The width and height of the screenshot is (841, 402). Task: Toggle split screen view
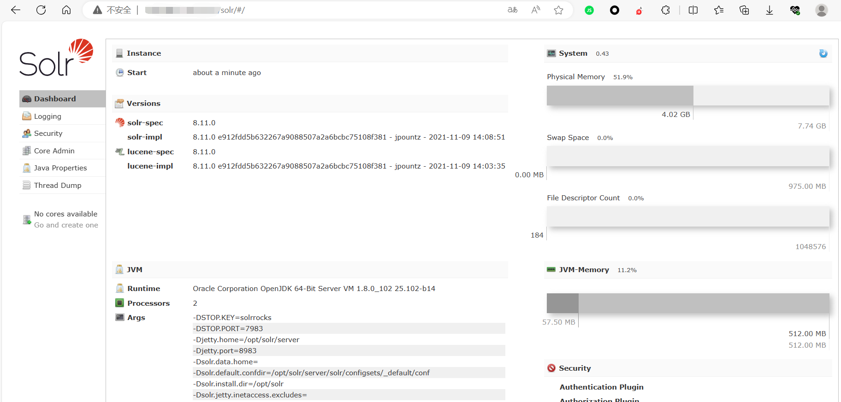coord(693,10)
